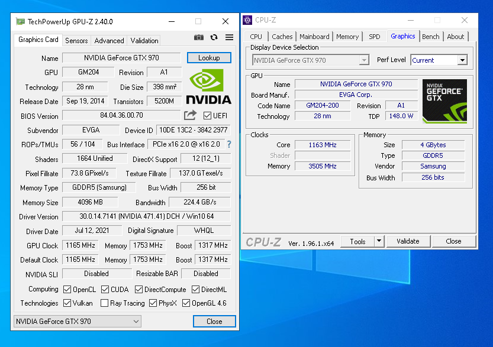This screenshot has height=347, width=493.
Task: Open the Perf Level dropdown
Action: 439,60
